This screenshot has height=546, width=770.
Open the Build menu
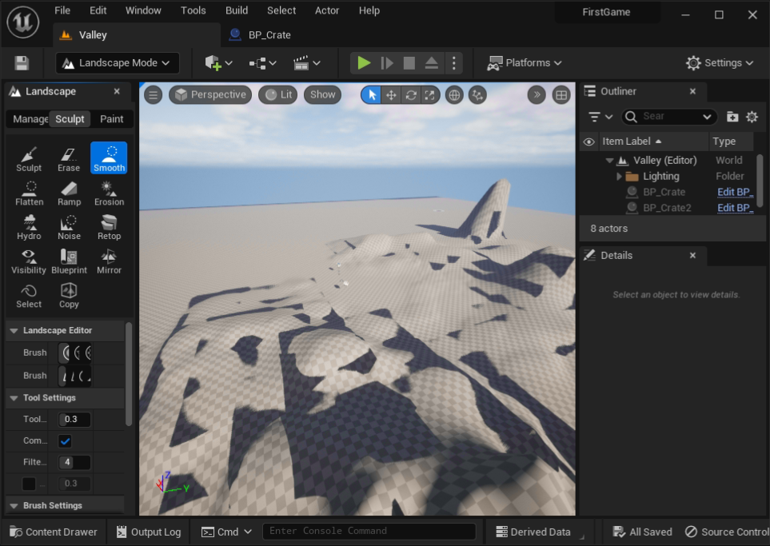coord(236,10)
